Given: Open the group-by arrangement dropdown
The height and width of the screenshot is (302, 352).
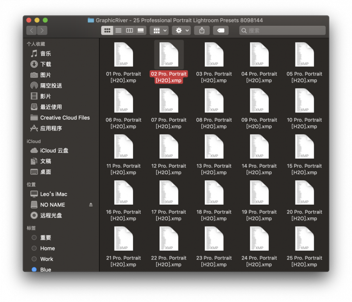Looking at the screenshot, I should (159, 30).
